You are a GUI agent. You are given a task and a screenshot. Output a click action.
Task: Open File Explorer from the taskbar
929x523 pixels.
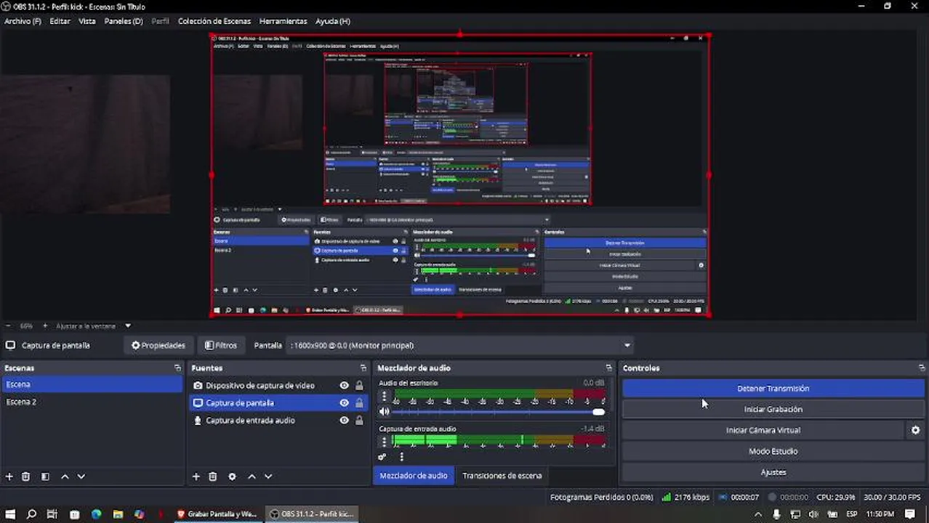pos(118,514)
